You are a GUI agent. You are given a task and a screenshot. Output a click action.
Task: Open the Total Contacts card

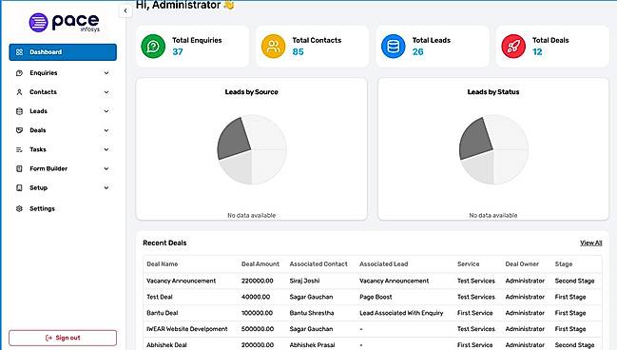tap(313, 46)
